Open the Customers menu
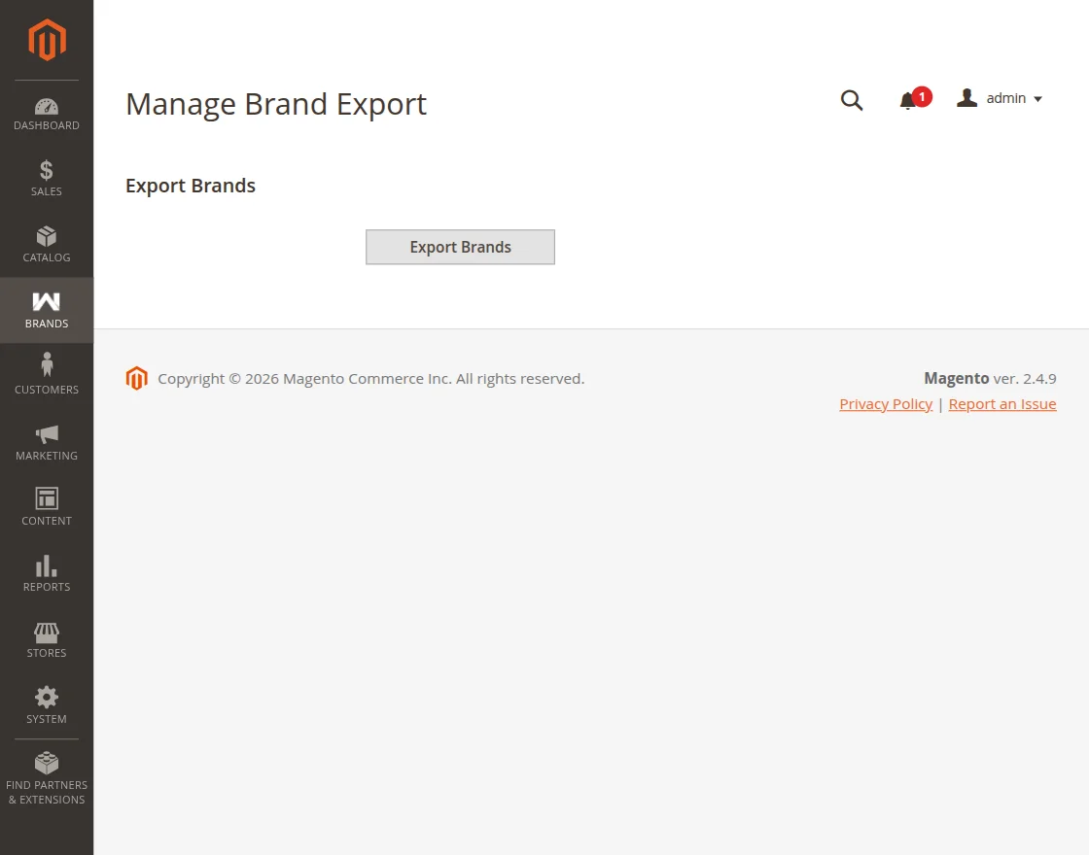The width and height of the screenshot is (1089, 855). [47, 376]
